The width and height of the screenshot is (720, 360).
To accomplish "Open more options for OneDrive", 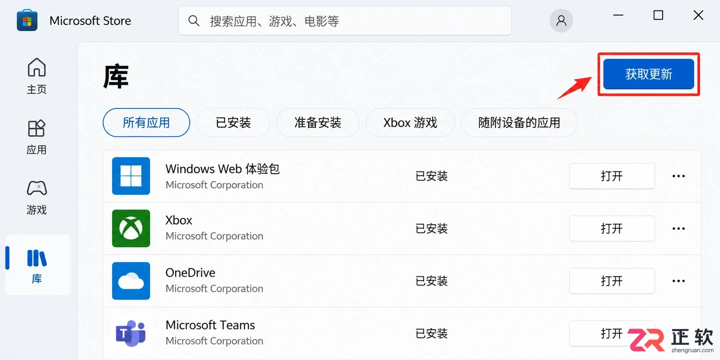I will click(x=678, y=281).
